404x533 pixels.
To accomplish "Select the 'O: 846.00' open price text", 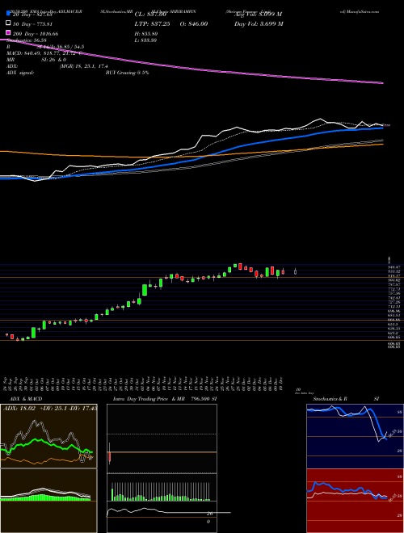I will pos(193,24).
